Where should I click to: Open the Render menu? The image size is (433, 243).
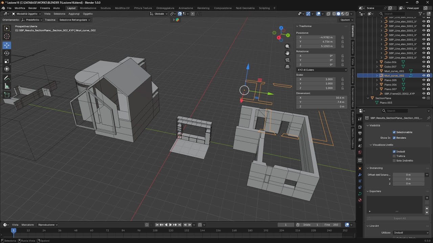(x=32, y=8)
